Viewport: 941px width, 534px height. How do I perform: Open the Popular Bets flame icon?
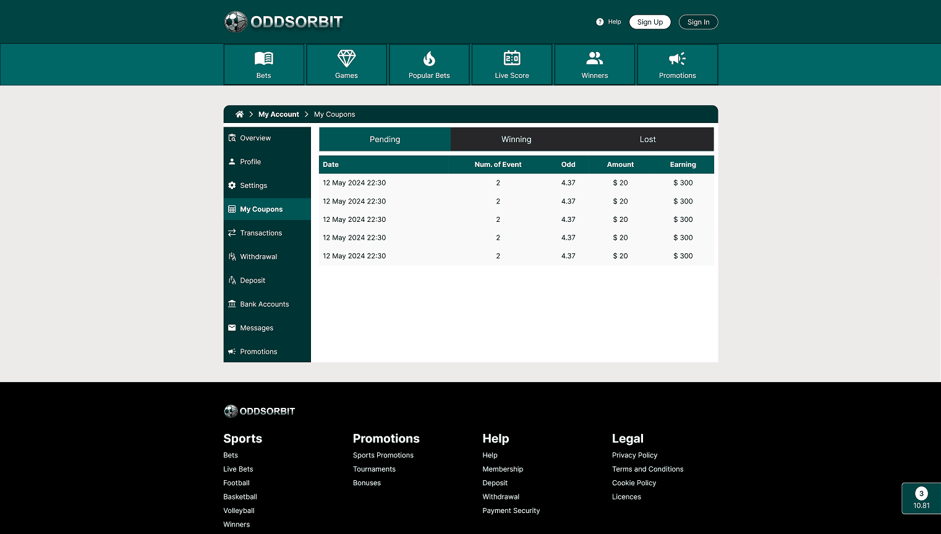point(429,59)
